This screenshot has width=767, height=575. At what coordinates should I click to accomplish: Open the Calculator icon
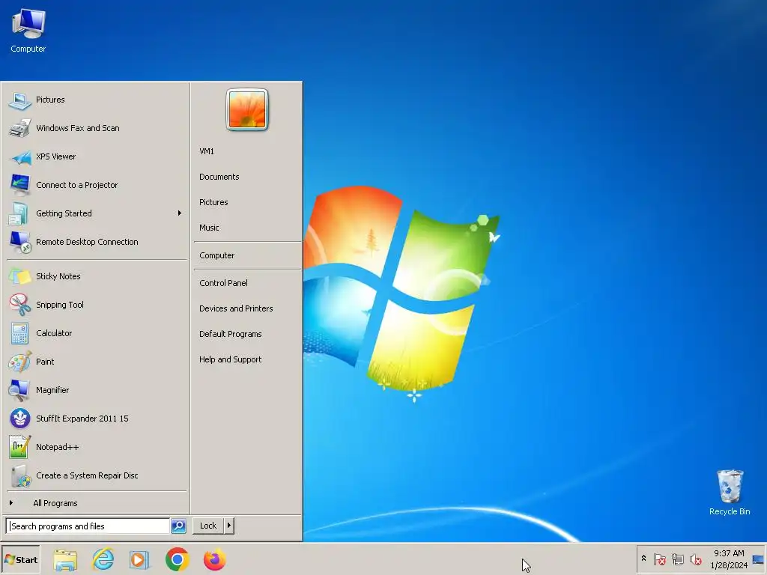click(19, 333)
